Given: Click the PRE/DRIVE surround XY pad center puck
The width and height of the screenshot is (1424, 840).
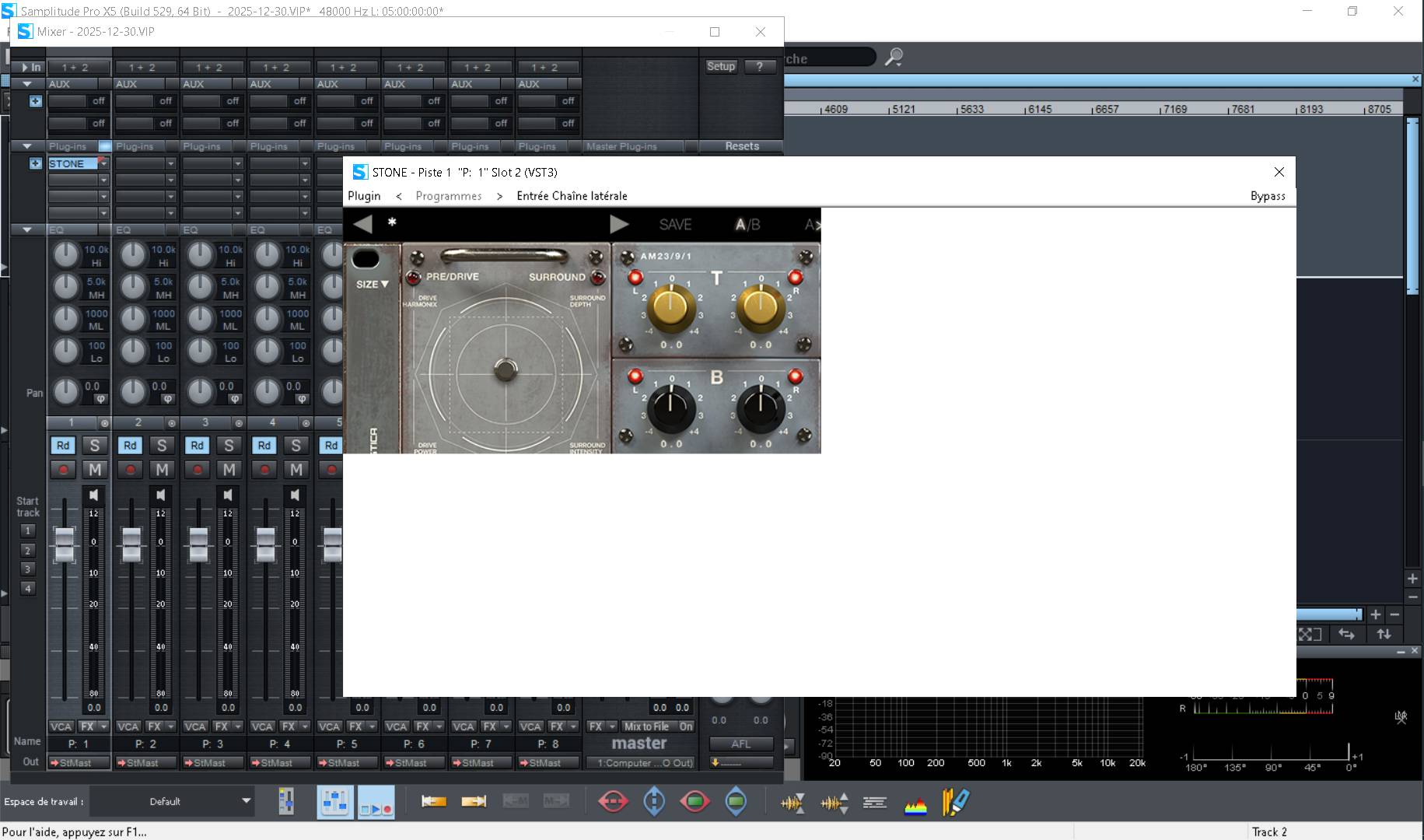Looking at the screenshot, I should pos(506,369).
